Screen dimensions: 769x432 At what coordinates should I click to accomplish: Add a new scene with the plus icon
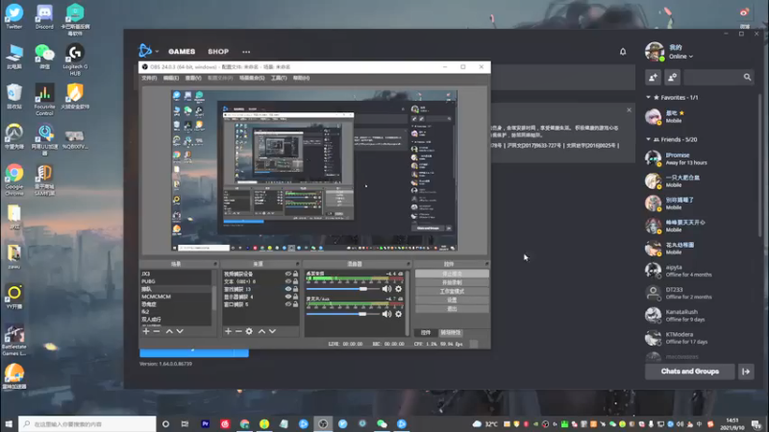pyautogui.click(x=146, y=331)
